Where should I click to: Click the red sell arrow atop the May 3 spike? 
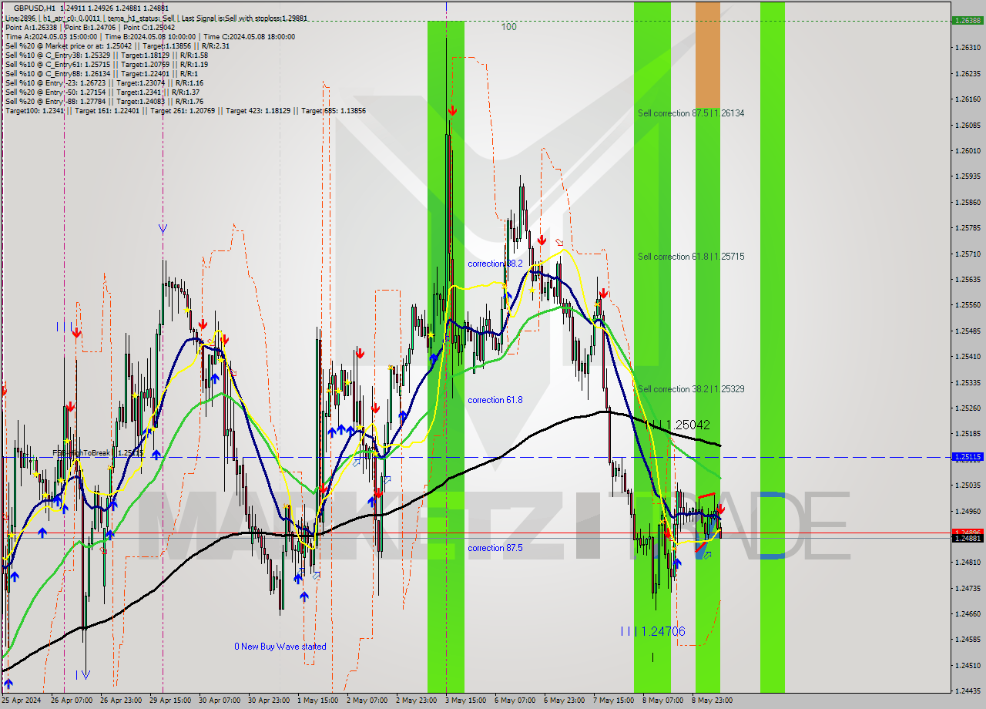point(452,109)
